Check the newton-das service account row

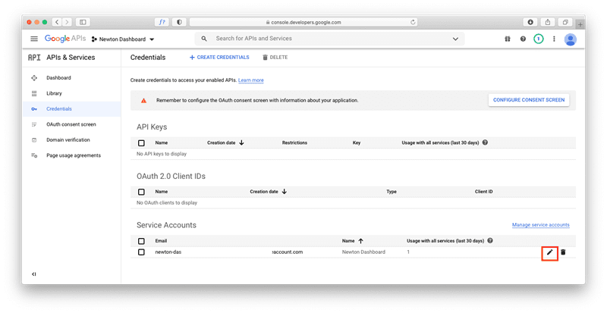(141, 252)
